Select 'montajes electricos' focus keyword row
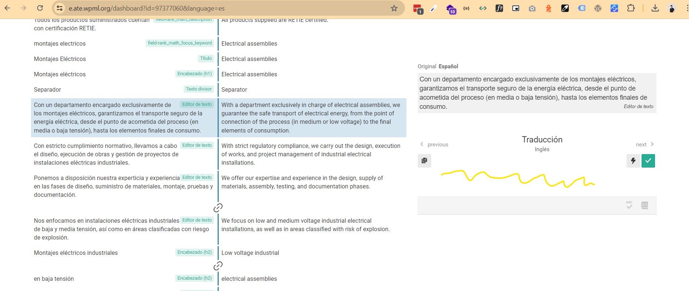Screen dimensions: 689x291 point(60,43)
